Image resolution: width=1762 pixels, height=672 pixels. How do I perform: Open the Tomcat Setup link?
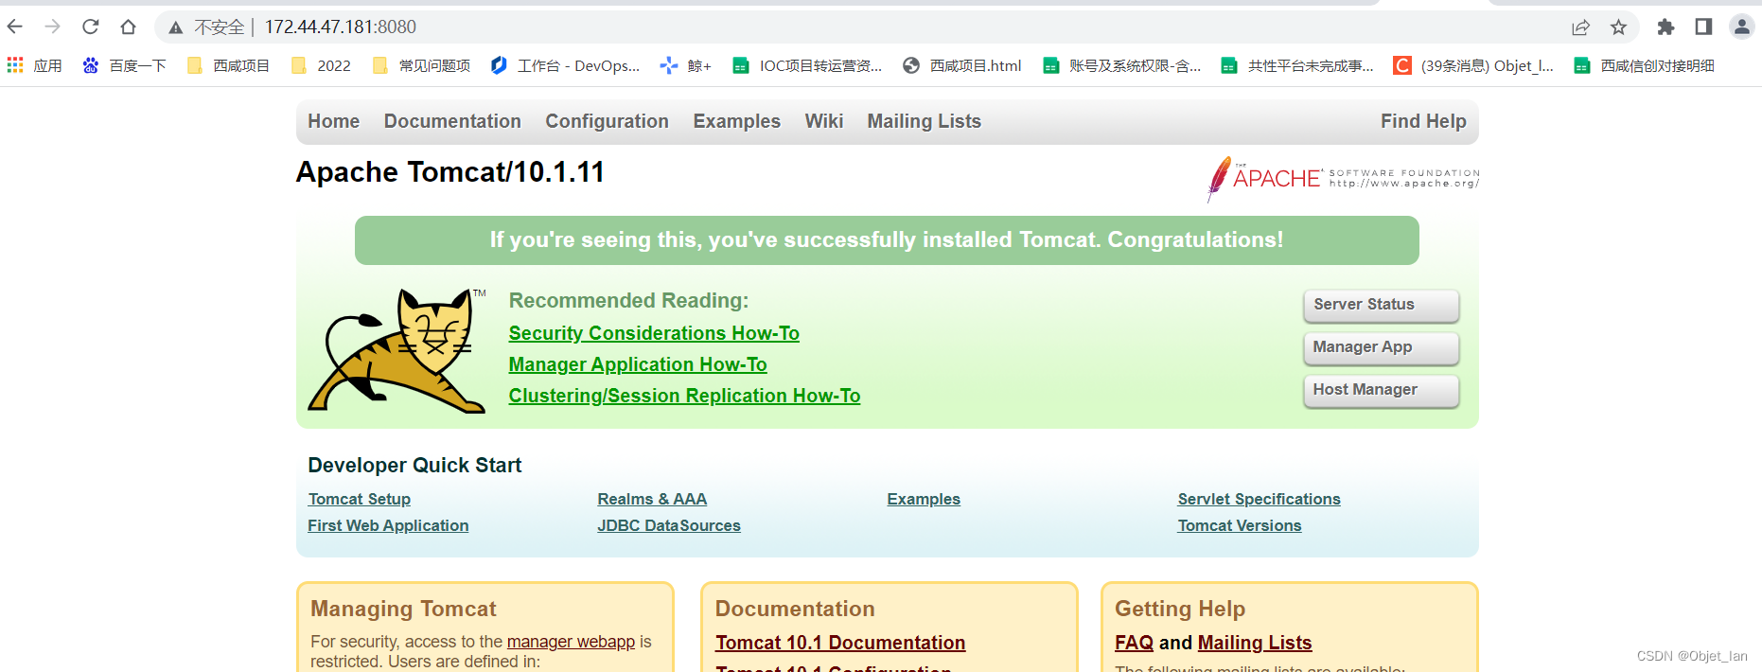tap(360, 499)
